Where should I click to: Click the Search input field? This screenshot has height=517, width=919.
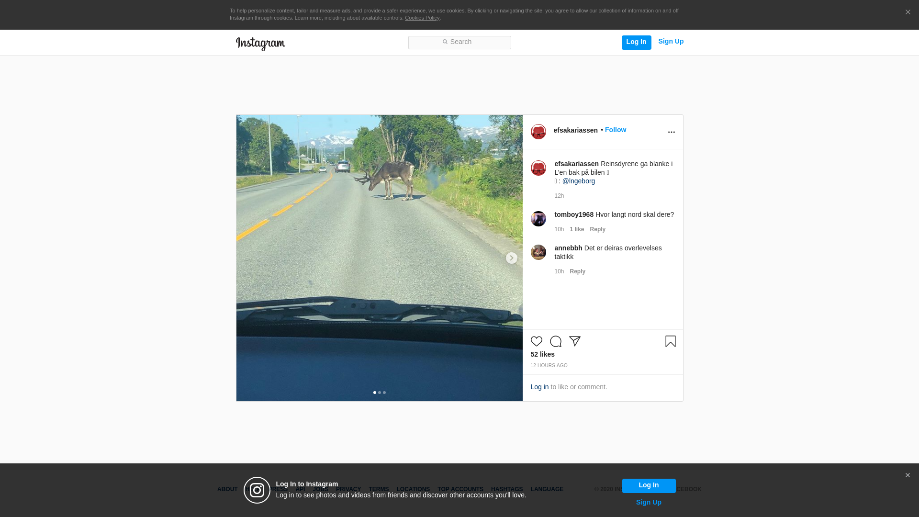coord(459,42)
